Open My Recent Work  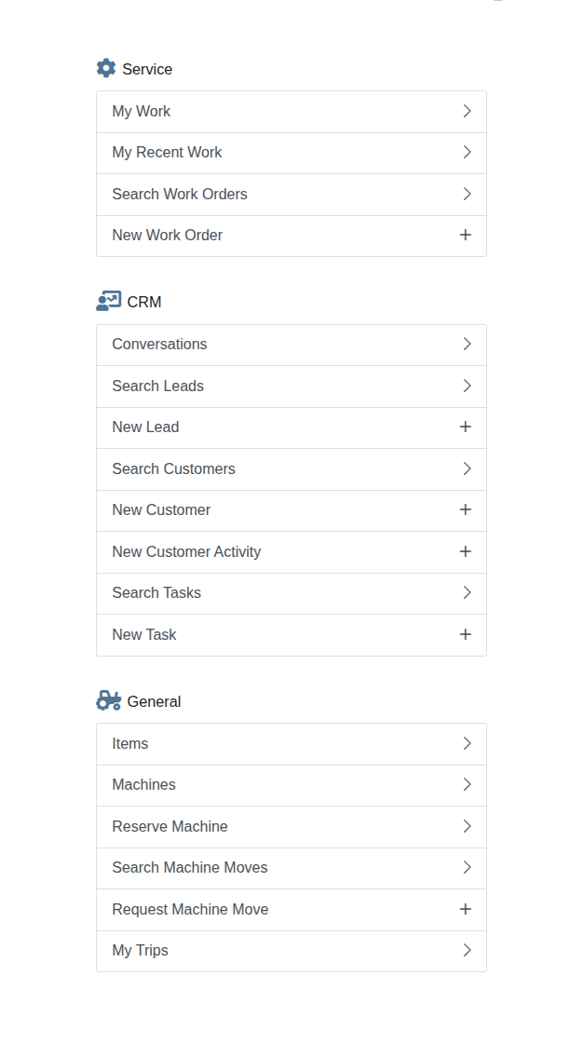[292, 153]
